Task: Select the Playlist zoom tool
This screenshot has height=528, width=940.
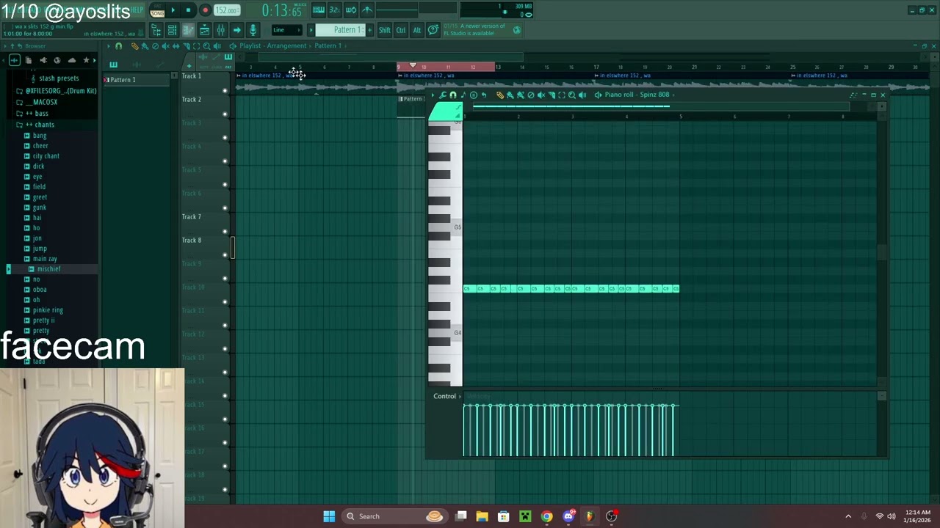Action: coord(206,46)
